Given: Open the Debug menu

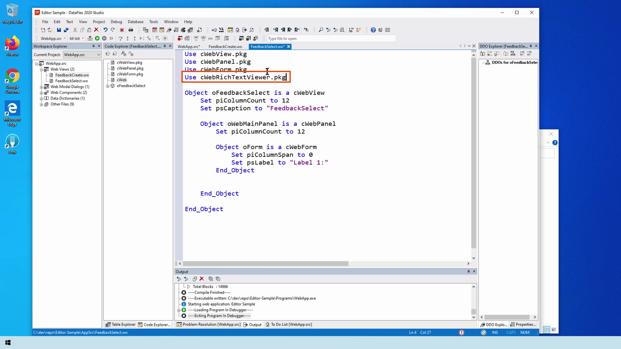Looking at the screenshot, I should (116, 22).
